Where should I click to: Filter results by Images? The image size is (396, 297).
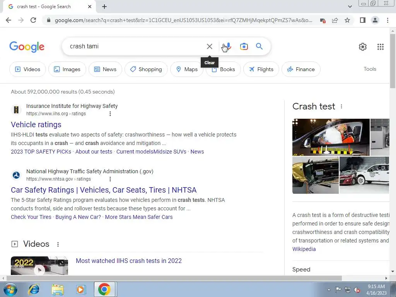coord(67,69)
